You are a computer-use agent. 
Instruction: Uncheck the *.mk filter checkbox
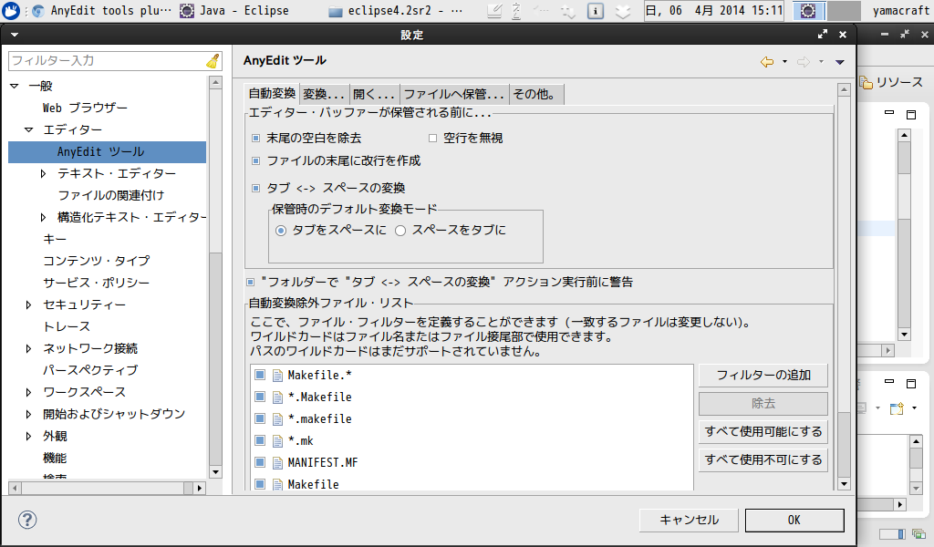point(260,440)
